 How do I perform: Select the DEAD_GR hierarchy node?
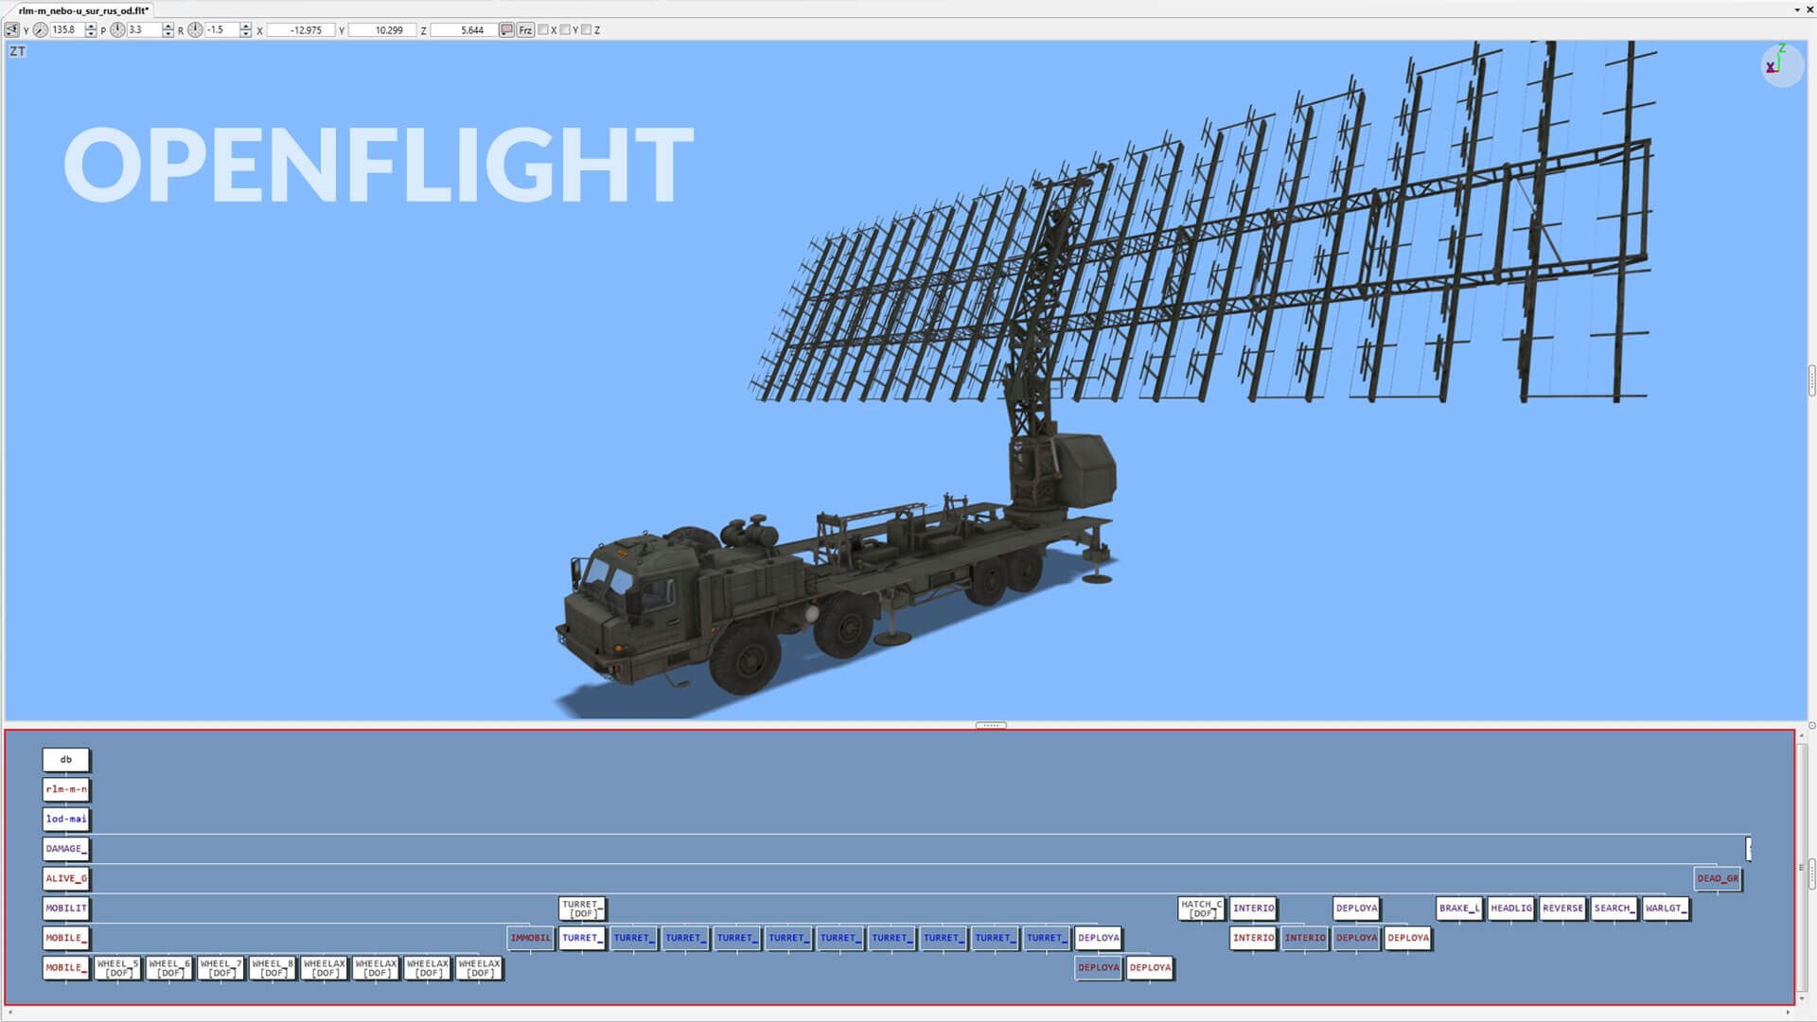[x=1717, y=878]
